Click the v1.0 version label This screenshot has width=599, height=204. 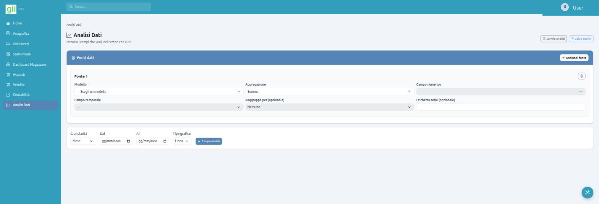click(x=21, y=9)
